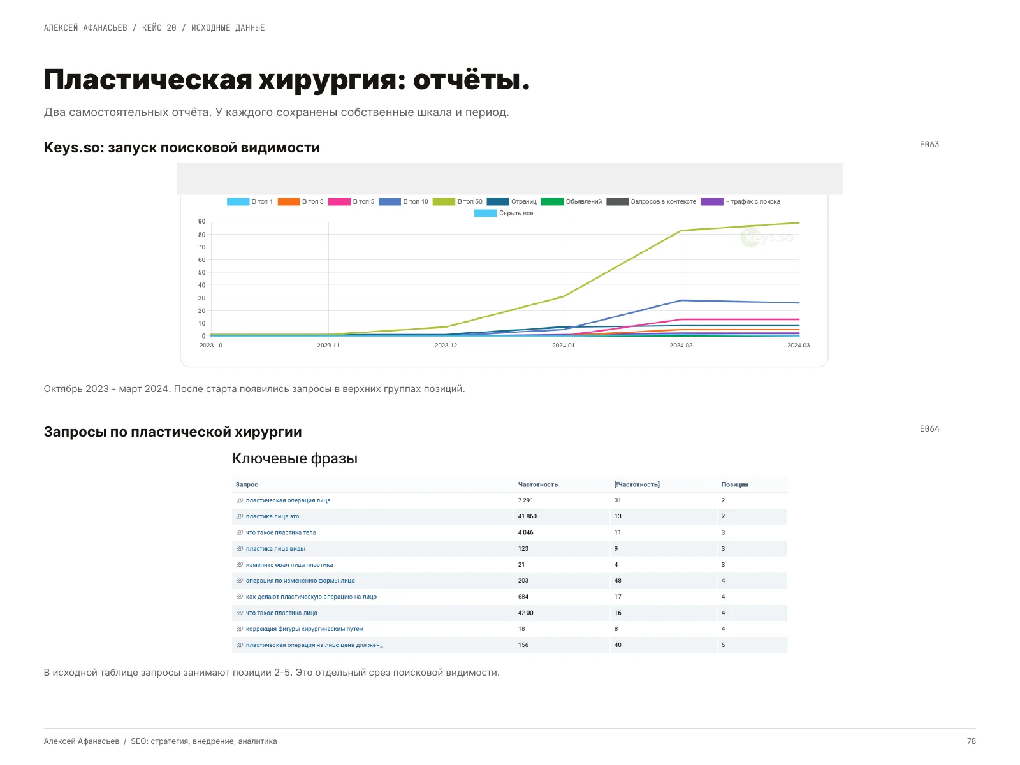Click the 'E064' figure code
Image resolution: width=1020 pixels, height=765 pixels.
tap(929, 429)
